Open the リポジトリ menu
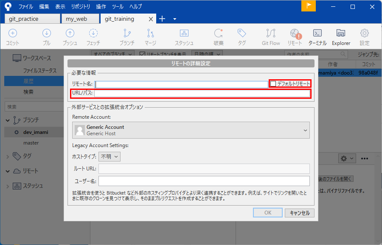Screen dimensions: 382x245 (x=81, y=7)
